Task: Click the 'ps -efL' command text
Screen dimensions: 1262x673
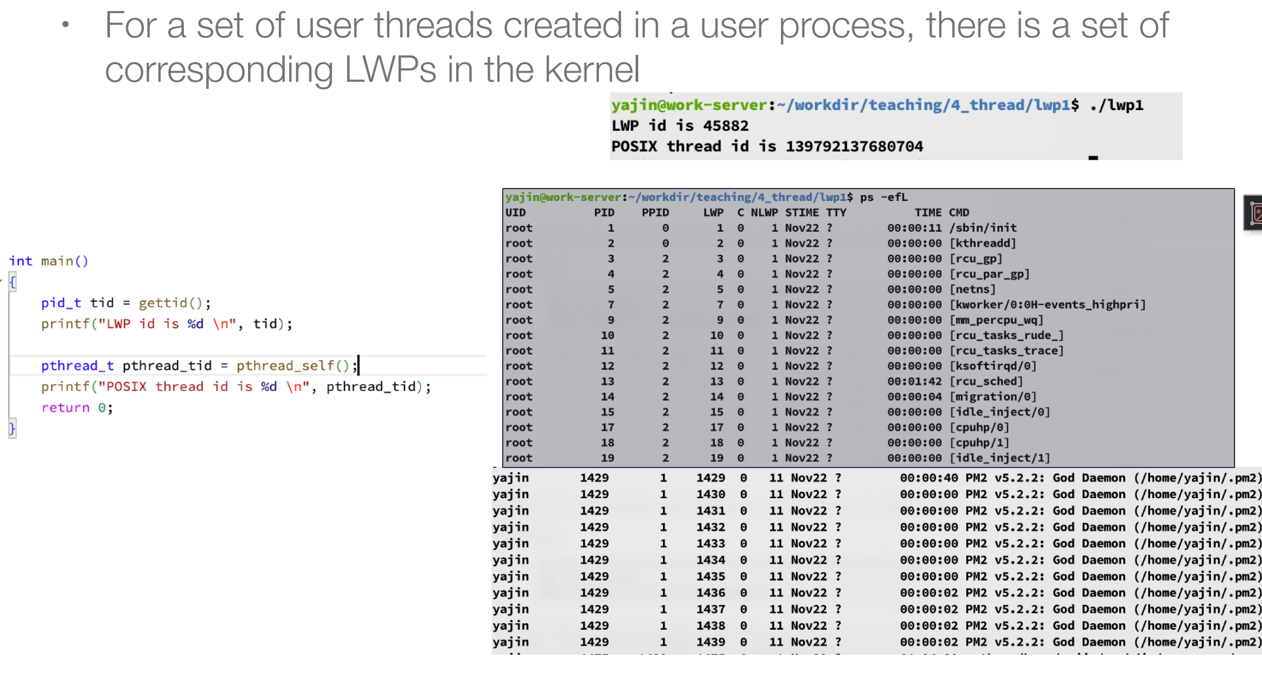Action: click(x=884, y=197)
